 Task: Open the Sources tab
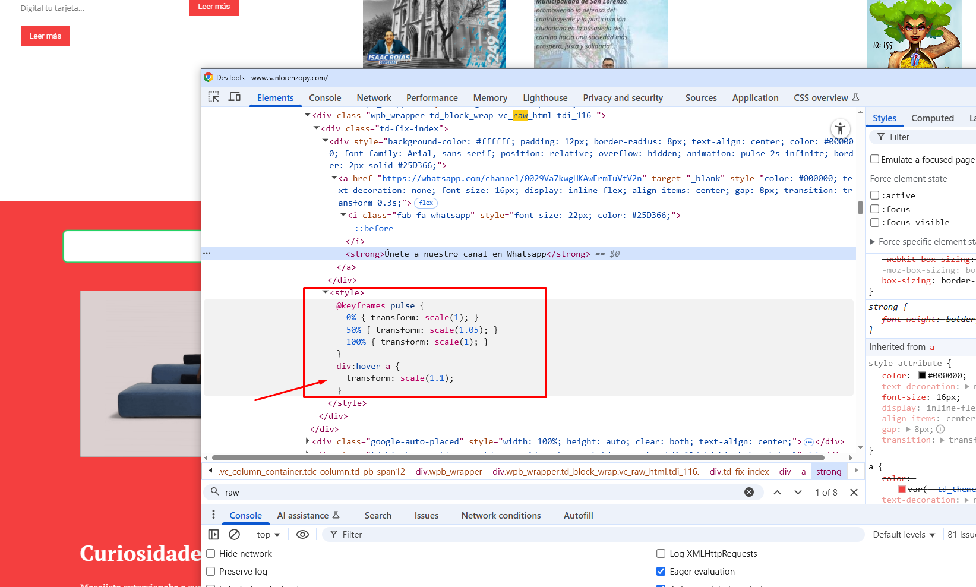(x=701, y=98)
